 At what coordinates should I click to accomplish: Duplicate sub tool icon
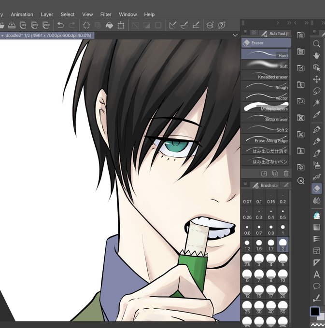[x=275, y=174]
